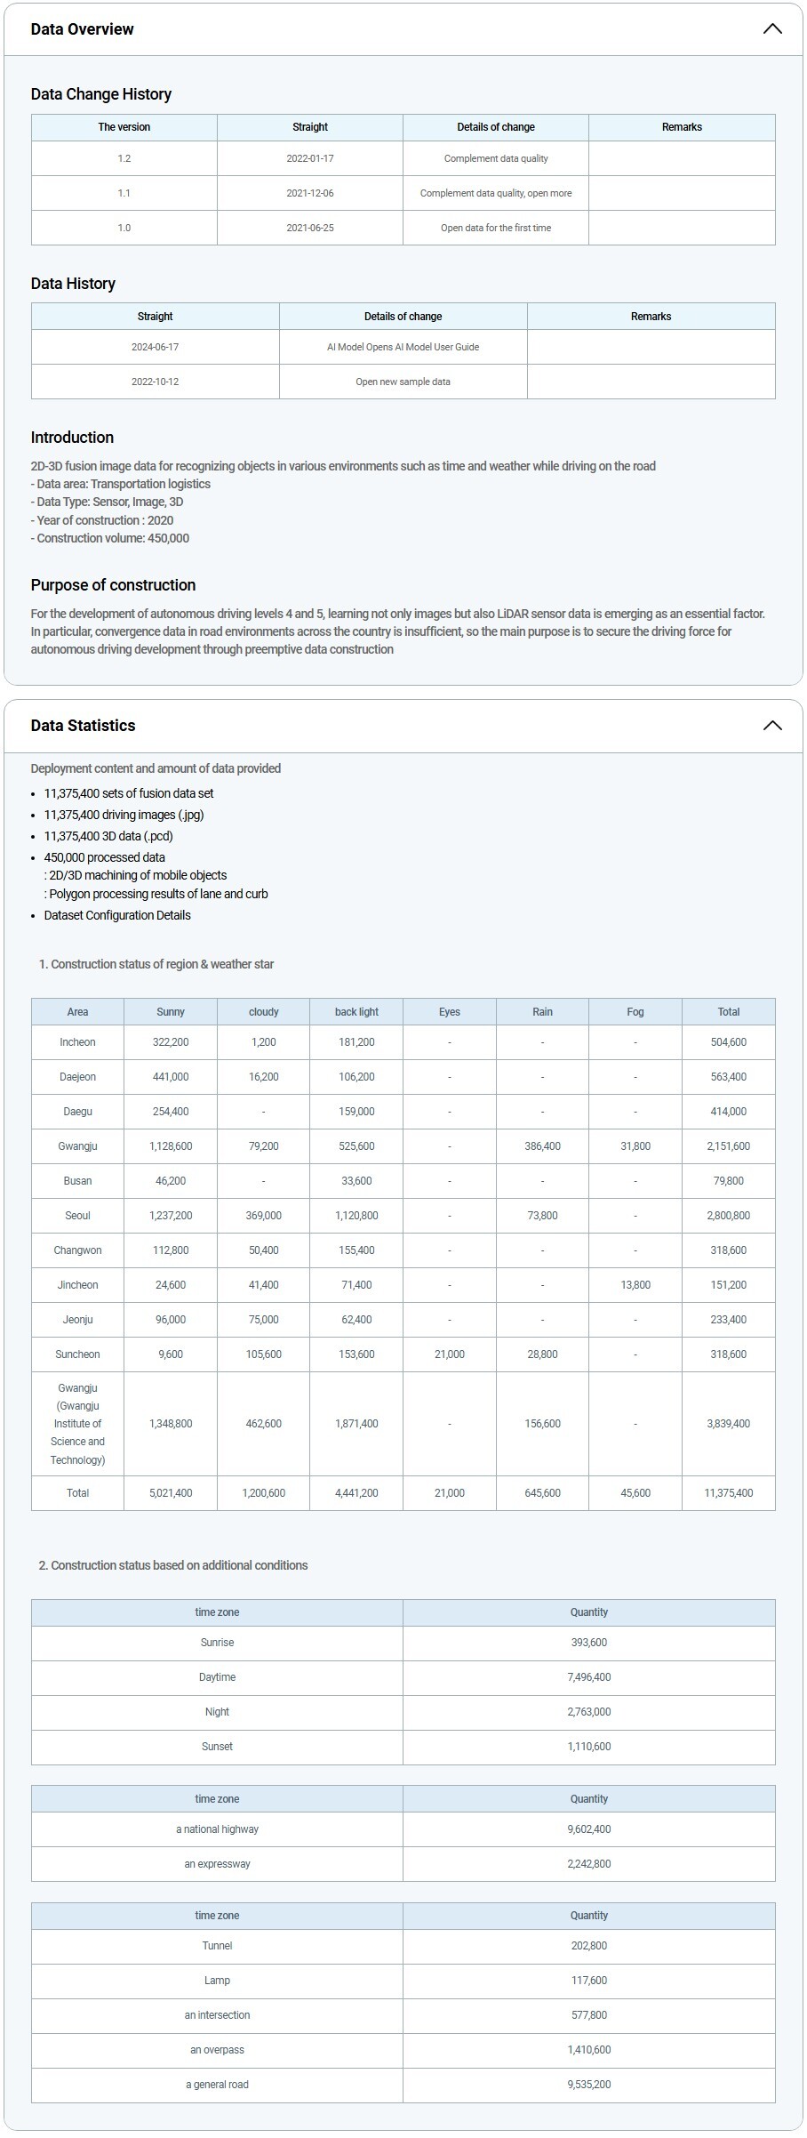Select 'Open data for the first time' entry
The width and height of the screenshot is (807, 2138).
click(x=495, y=228)
